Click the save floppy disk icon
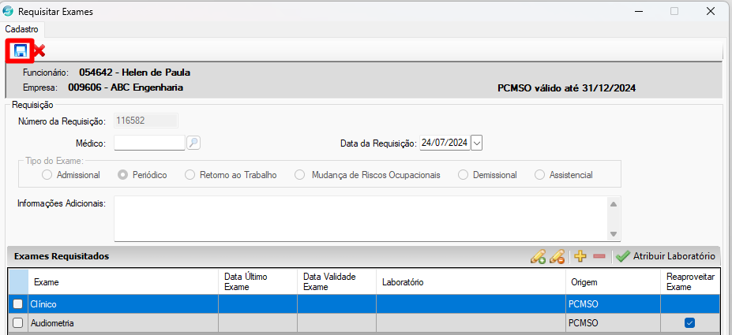Viewport: 732px width, 335px height. (x=20, y=51)
